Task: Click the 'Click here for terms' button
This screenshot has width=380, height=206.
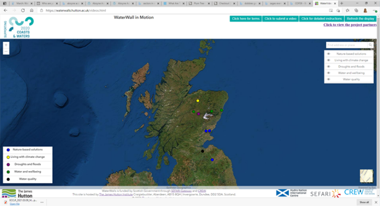Action: (245, 19)
